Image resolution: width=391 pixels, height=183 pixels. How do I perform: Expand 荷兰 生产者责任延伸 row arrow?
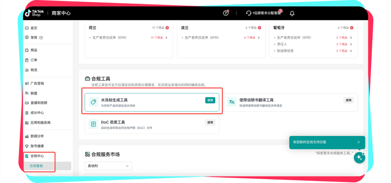[x=166, y=38]
